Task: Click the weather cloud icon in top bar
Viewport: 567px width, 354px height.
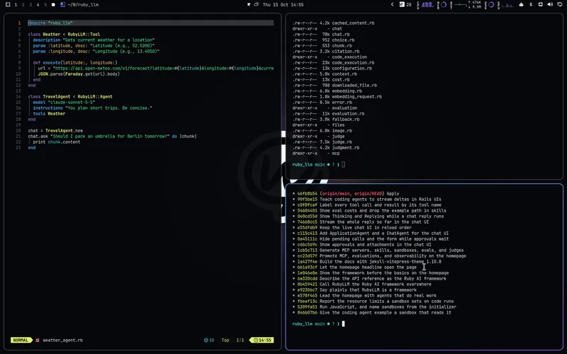Action: click(x=257, y=5)
